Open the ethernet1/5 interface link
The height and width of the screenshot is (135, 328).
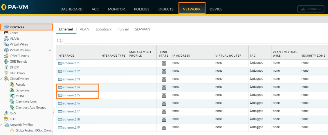pyautogui.click(x=71, y=95)
